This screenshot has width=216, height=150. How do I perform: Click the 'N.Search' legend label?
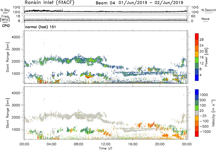point(208,10)
